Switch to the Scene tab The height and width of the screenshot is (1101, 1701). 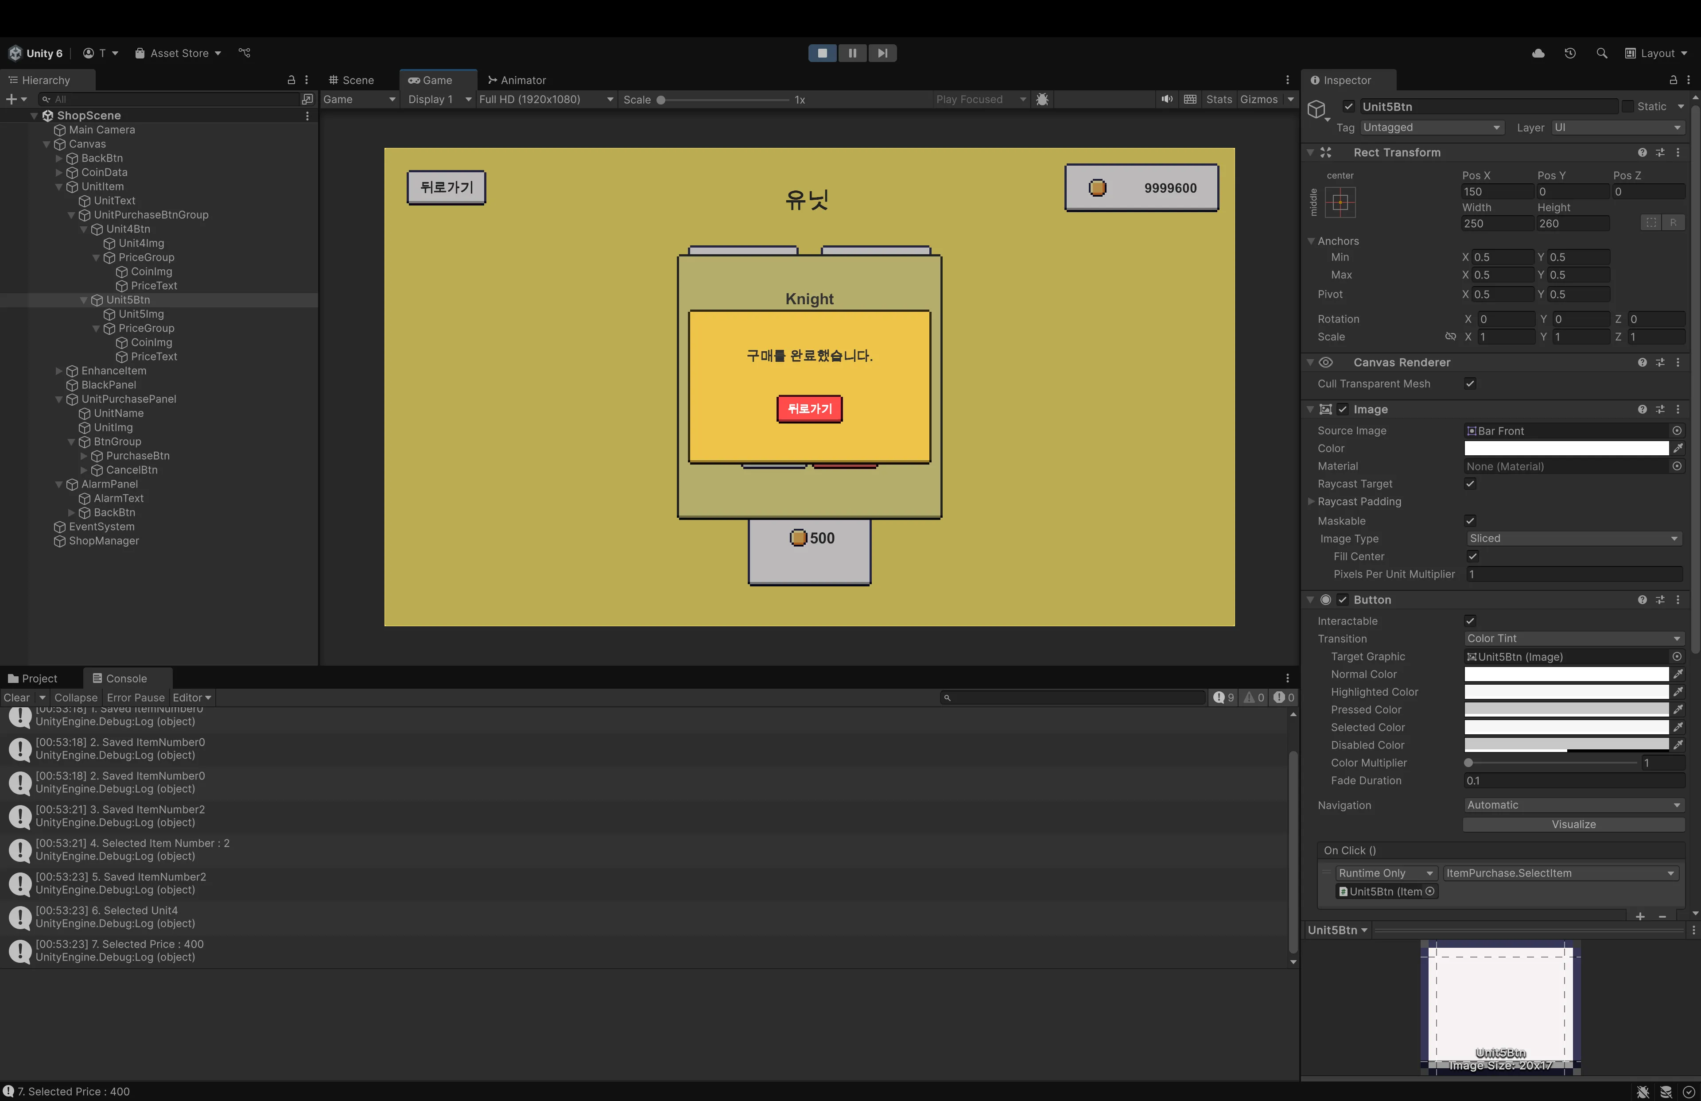351,80
